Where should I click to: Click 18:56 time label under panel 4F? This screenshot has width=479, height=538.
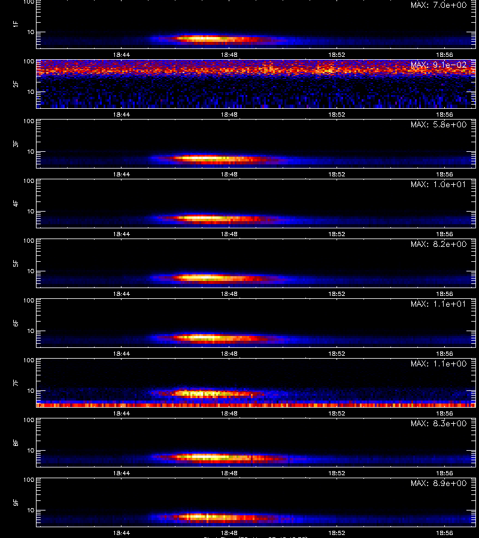pos(445,234)
